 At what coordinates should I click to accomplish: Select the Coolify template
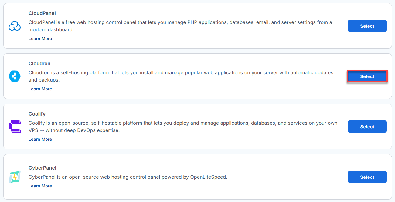point(367,127)
